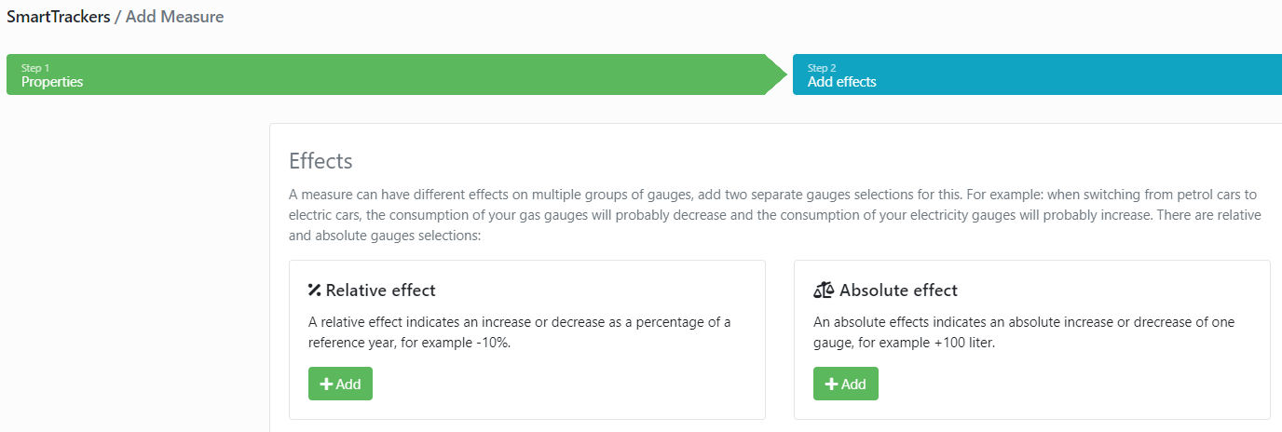This screenshot has width=1282, height=432.
Task: Click the percent icon beside Relative effect
Action: 314,290
